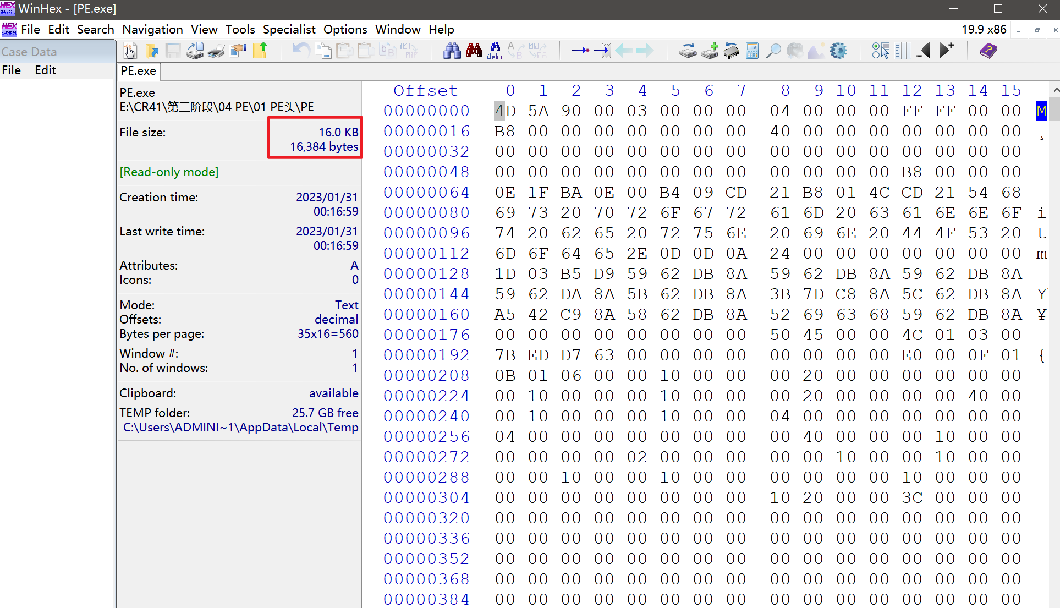
Task: Click the Properties hand icon
Action: click(x=238, y=51)
